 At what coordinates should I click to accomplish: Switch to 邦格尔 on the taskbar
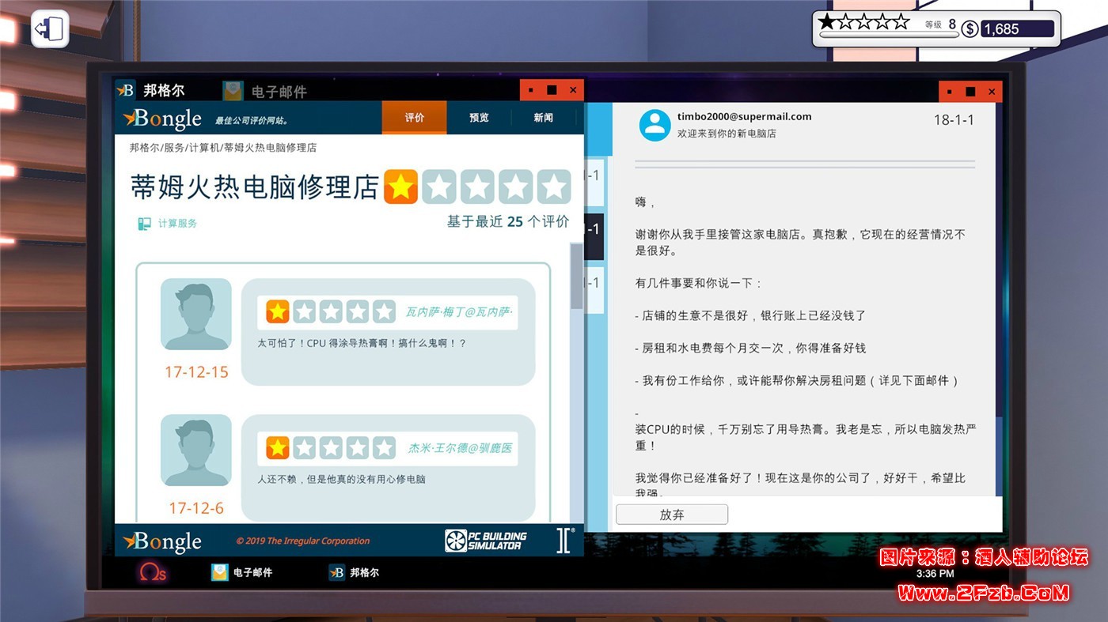(354, 572)
